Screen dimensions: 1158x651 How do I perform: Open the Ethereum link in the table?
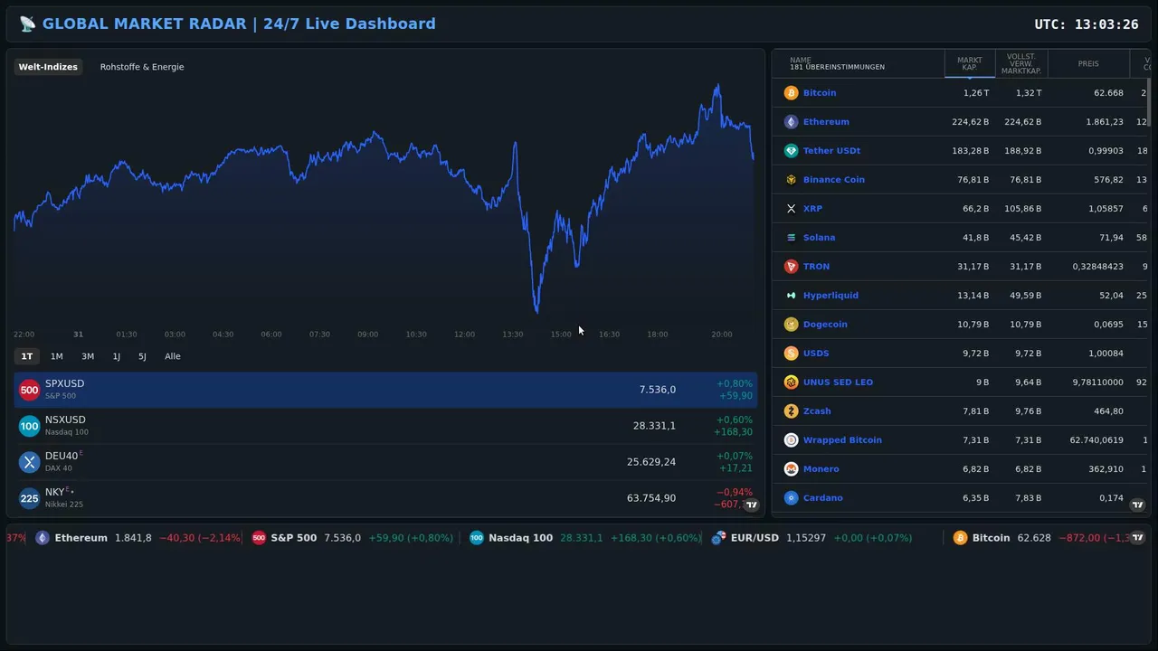pos(826,122)
